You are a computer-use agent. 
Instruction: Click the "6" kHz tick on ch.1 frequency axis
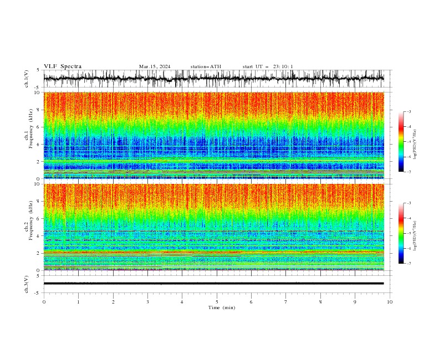(38, 127)
